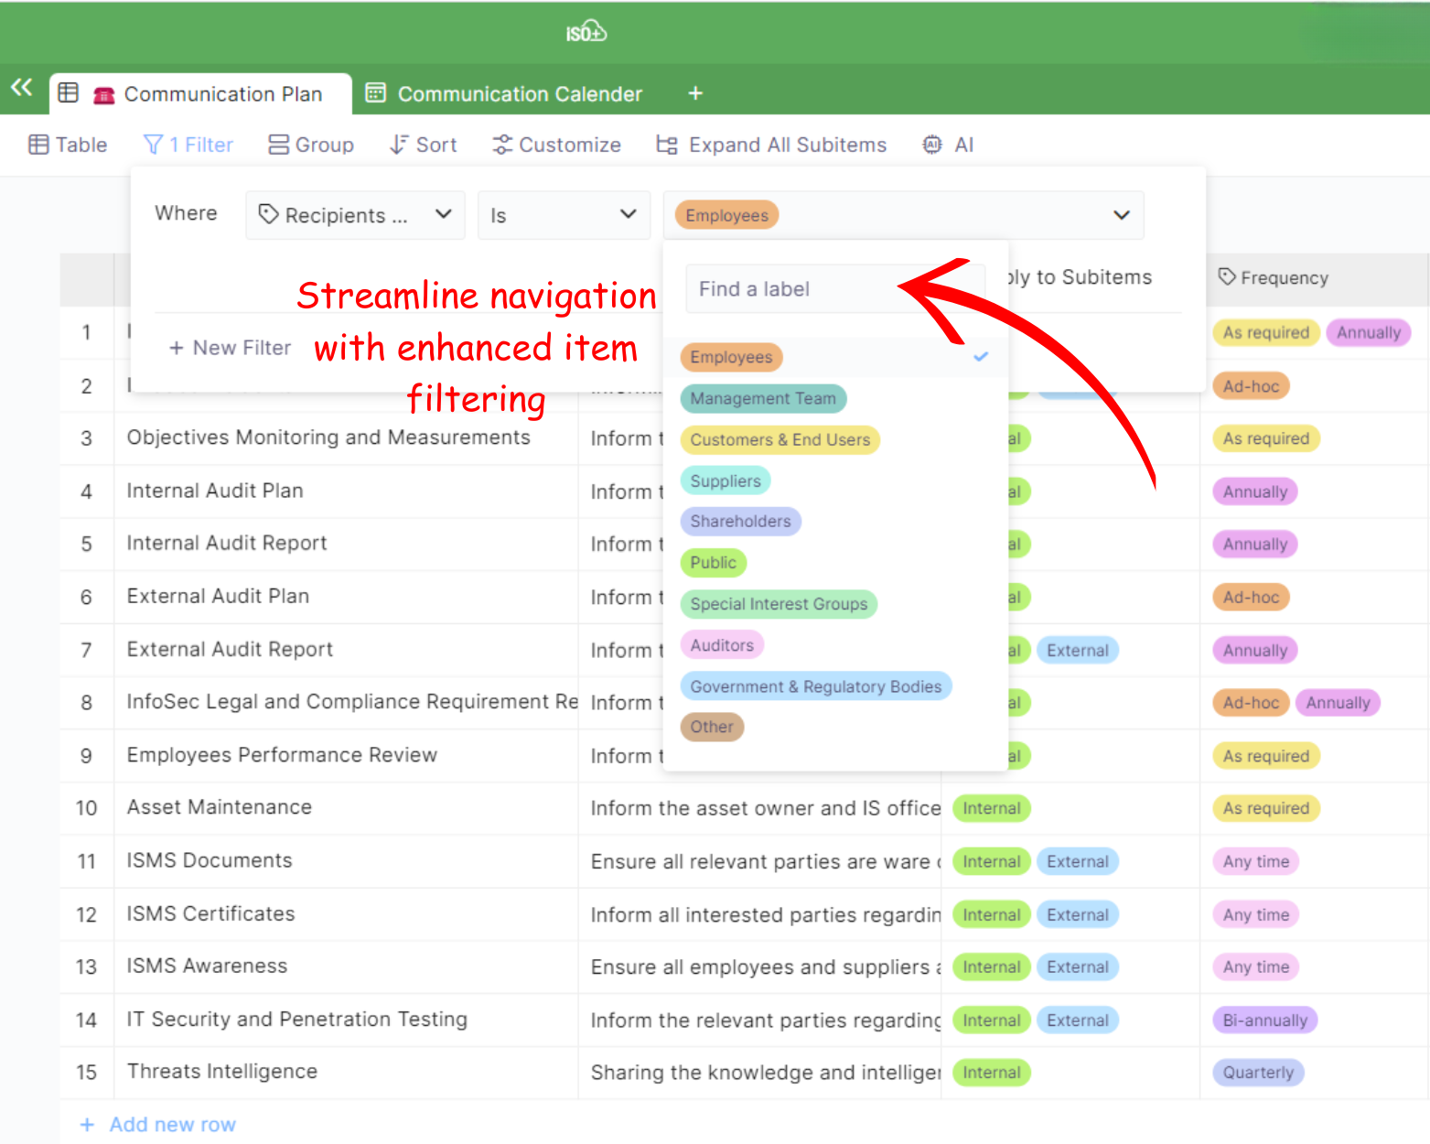The image size is (1430, 1144).
Task: Select the Suppliers label option
Action: tap(726, 480)
